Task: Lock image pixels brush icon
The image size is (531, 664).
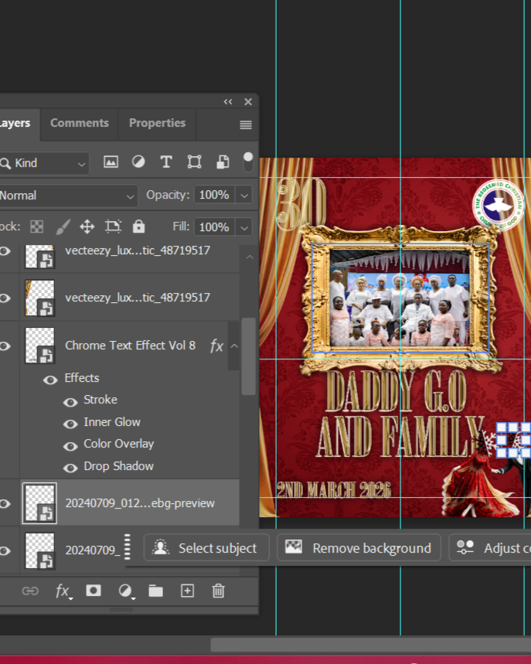Action: click(63, 227)
